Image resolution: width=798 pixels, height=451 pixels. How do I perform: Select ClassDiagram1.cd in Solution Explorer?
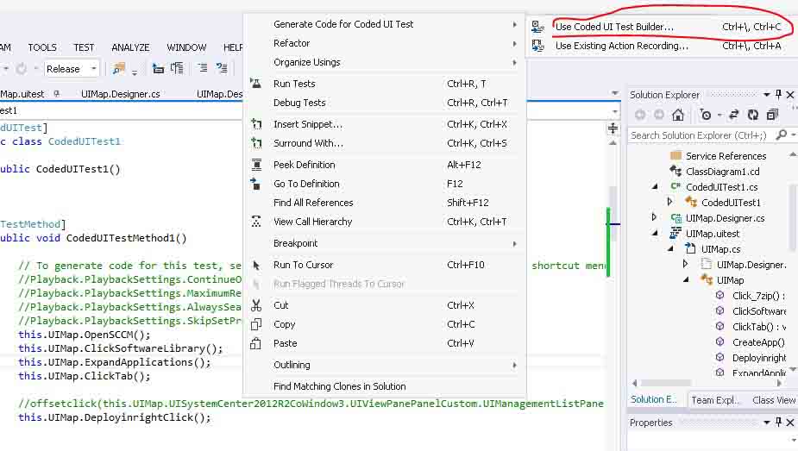coord(722,172)
